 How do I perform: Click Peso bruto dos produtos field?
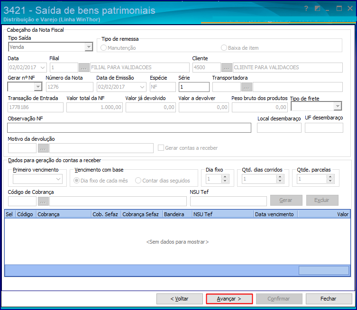pos(260,108)
